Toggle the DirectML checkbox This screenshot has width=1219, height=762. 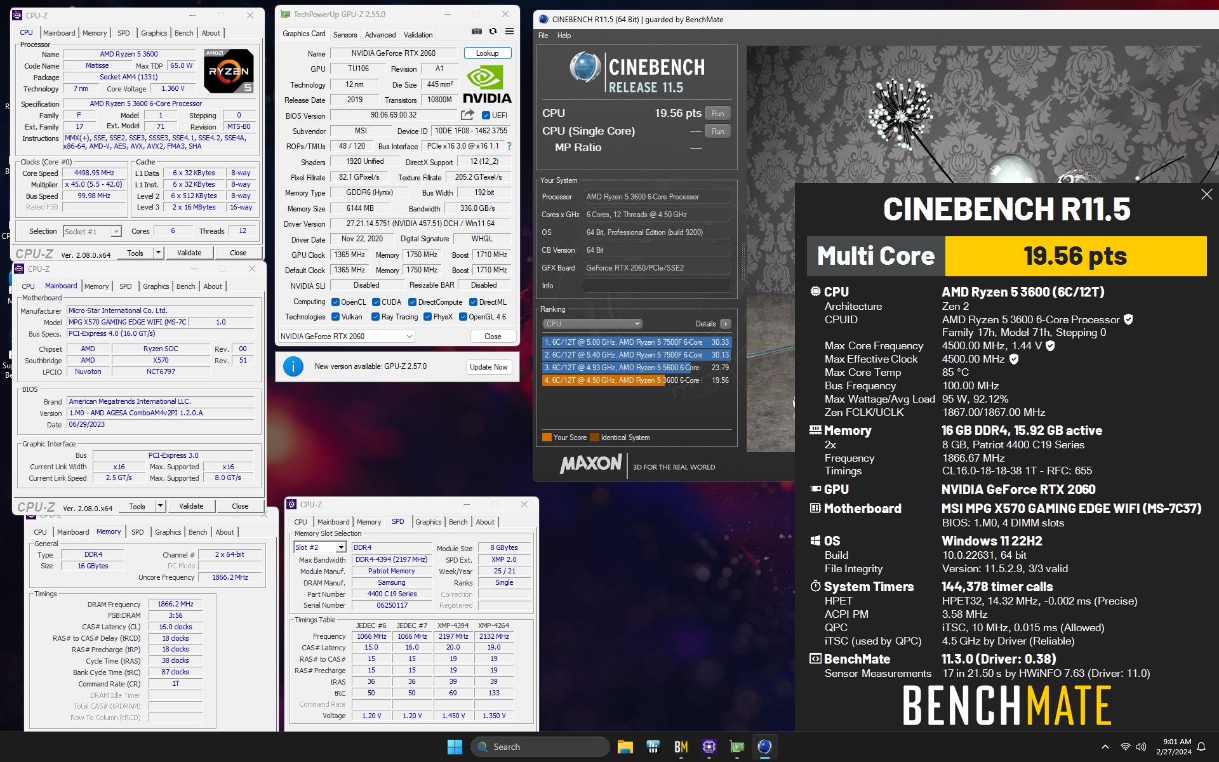click(473, 302)
